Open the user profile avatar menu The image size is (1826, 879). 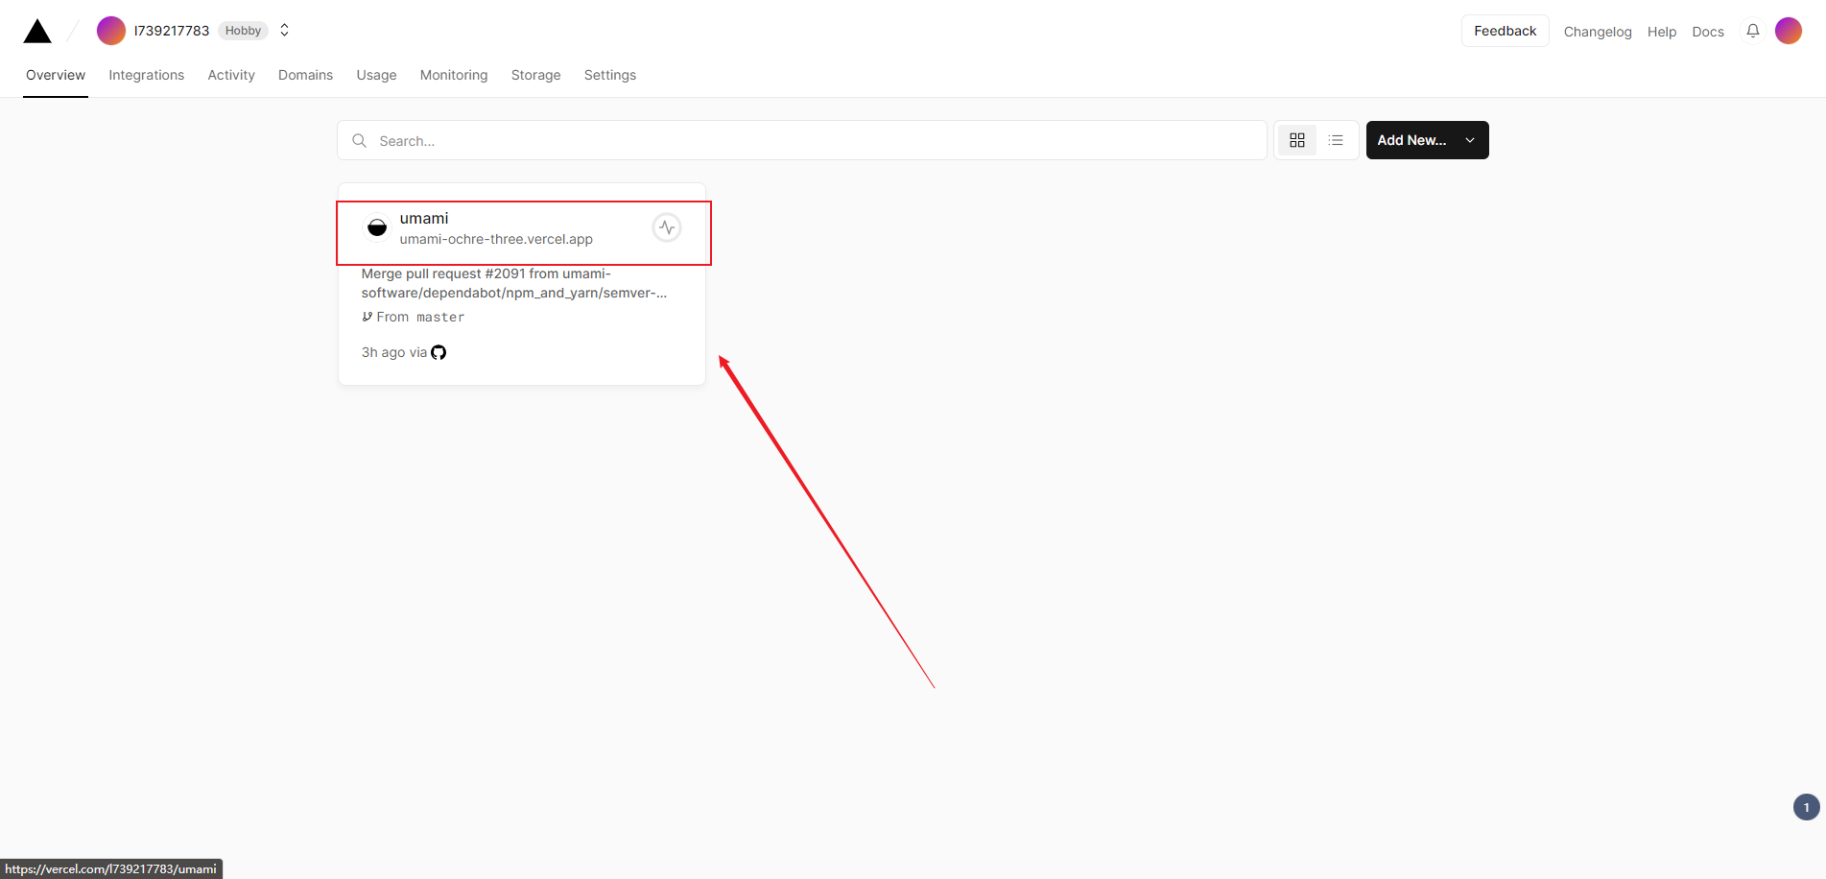pos(1789,31)
